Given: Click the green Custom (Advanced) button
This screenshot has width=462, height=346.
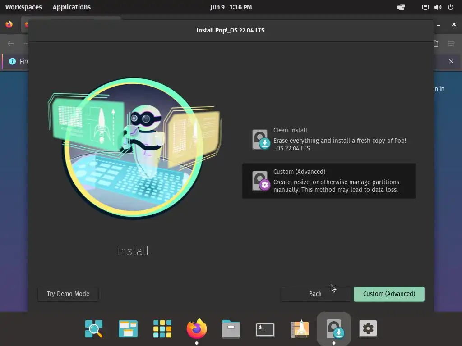Looking at the screenshot, I should point(389,294).
